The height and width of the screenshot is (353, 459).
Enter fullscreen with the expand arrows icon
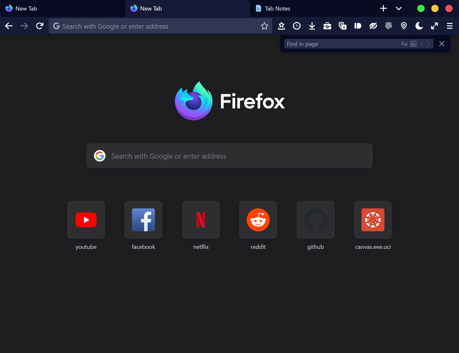click(x=434, y=26)
